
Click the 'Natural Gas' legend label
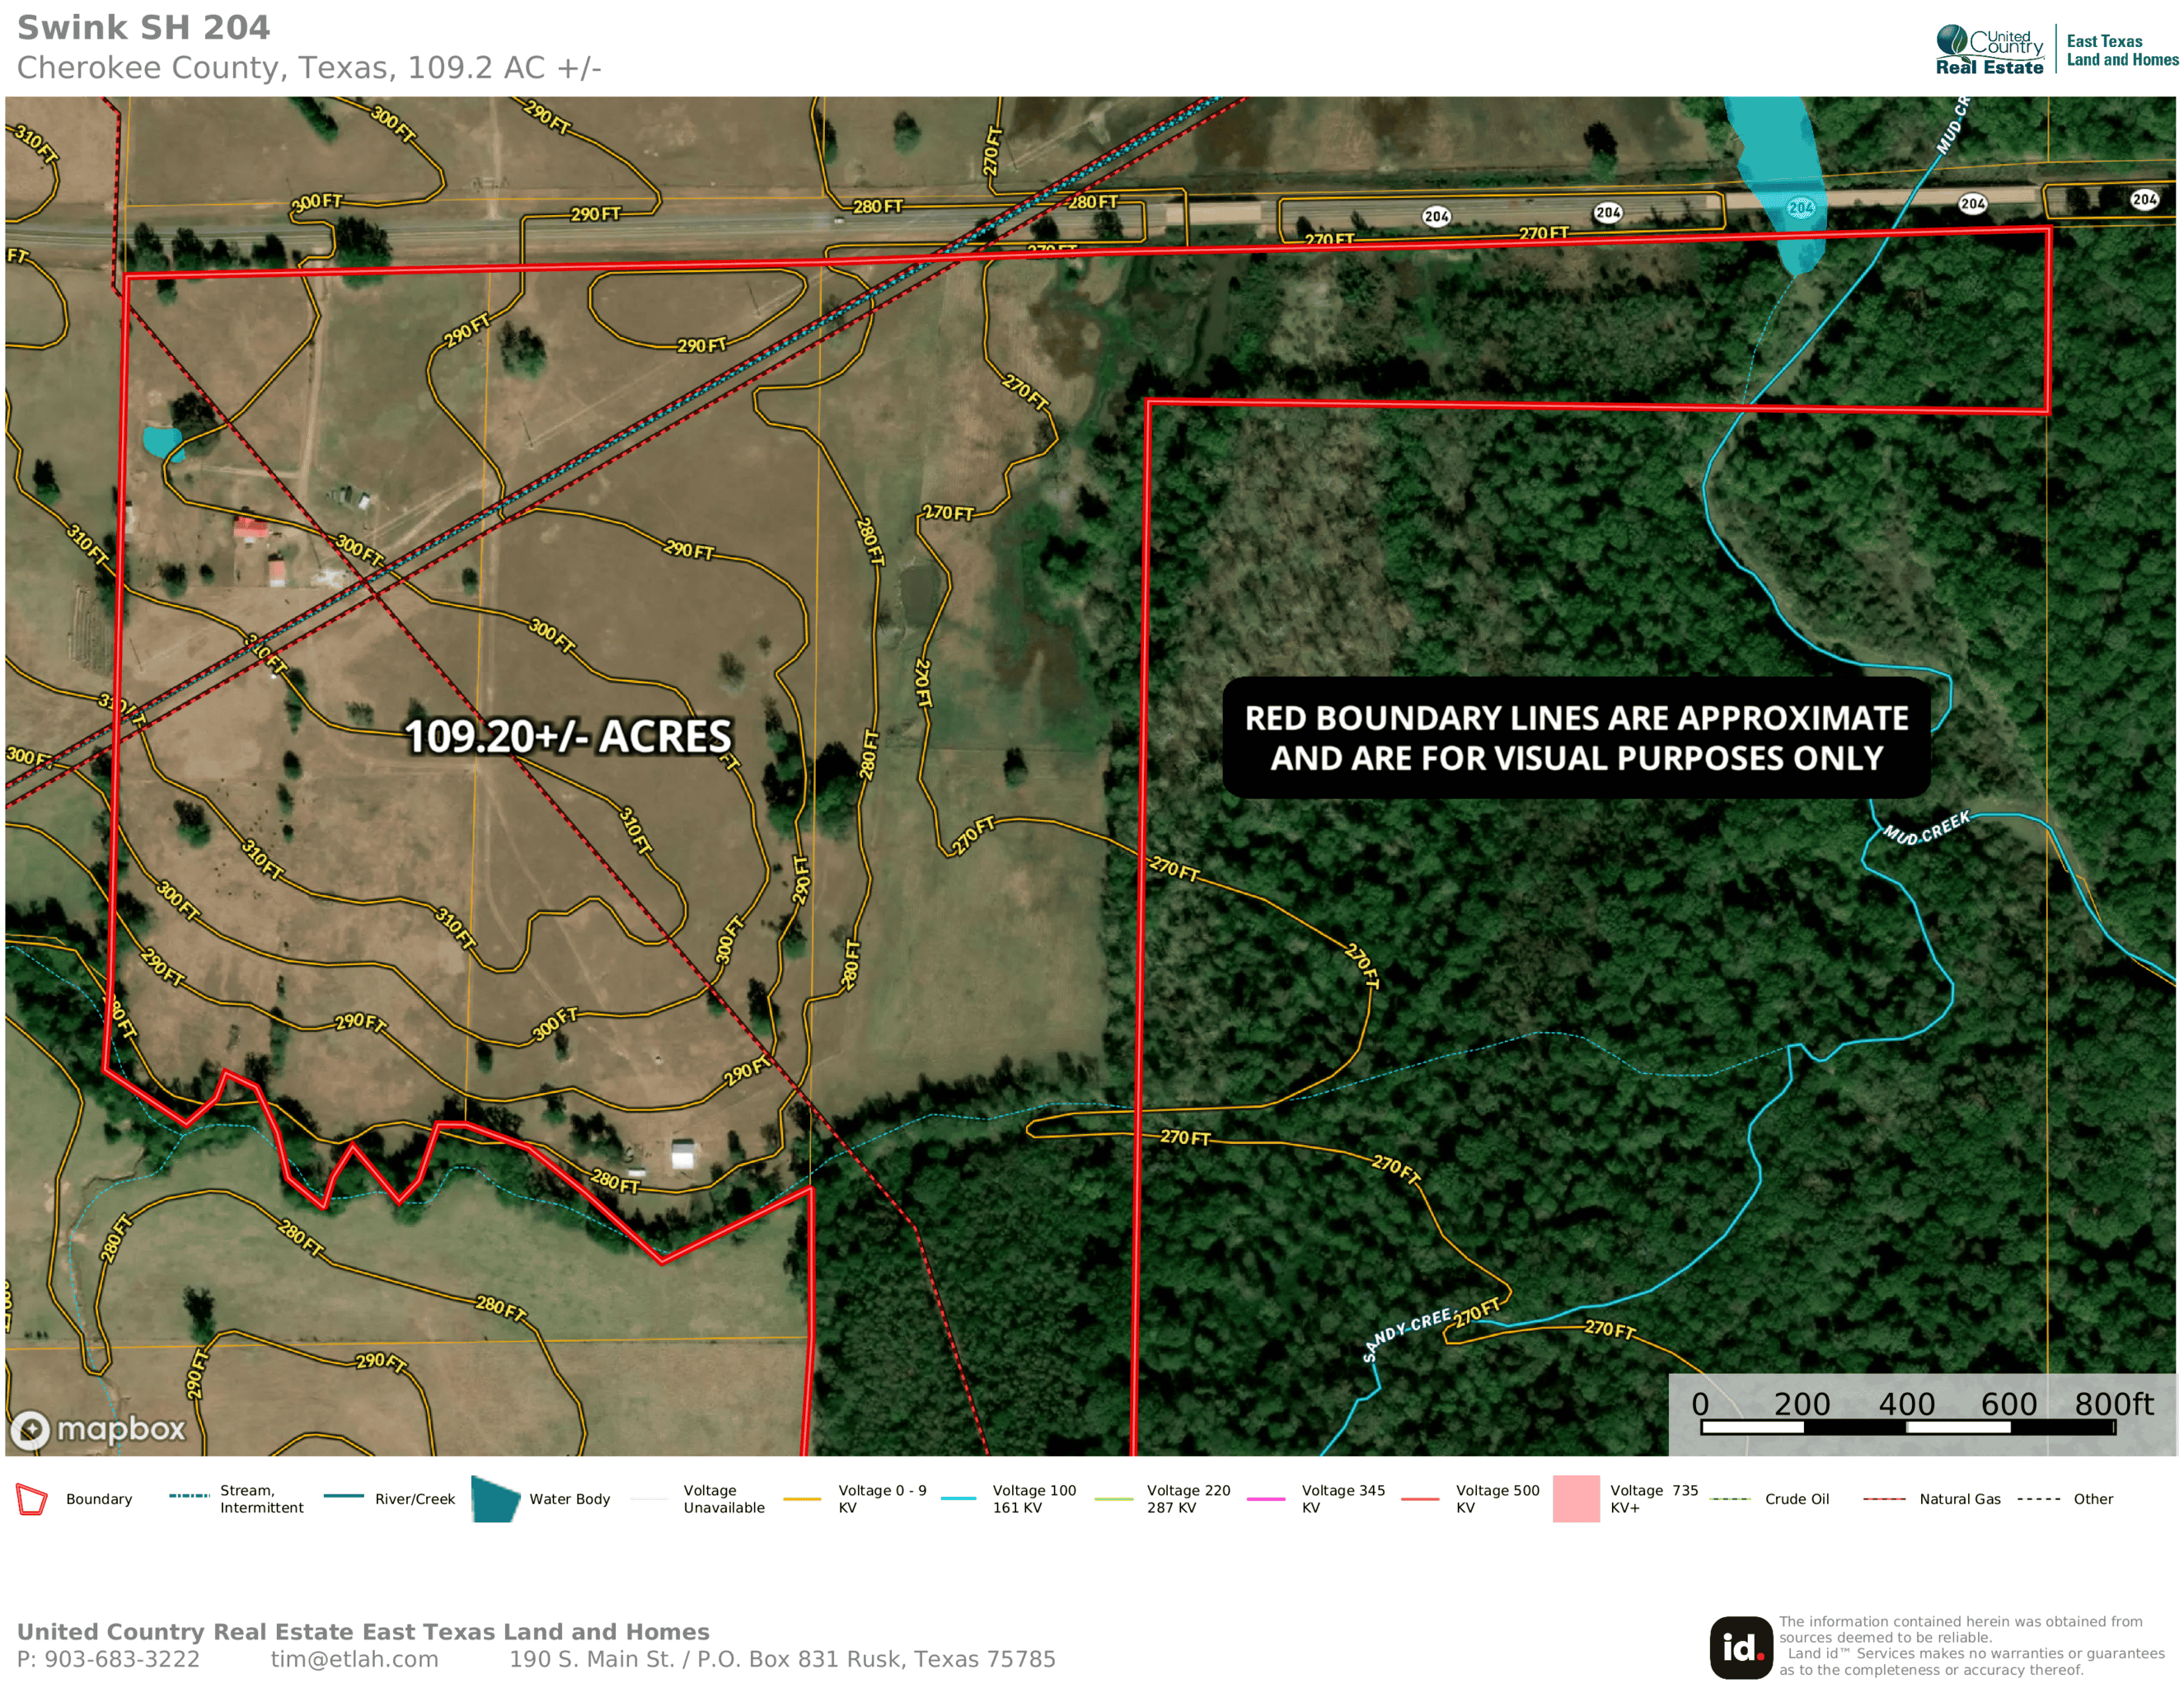pyautogui.click(x=1960, y=1499)
